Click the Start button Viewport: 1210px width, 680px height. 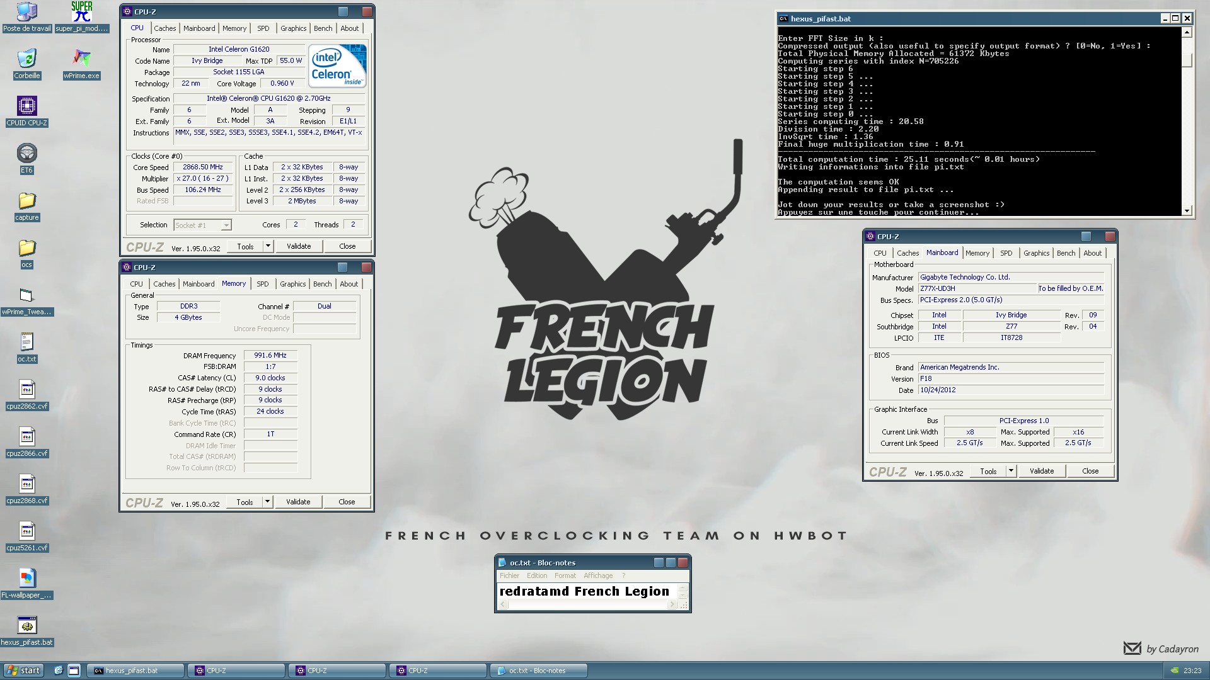23,671
